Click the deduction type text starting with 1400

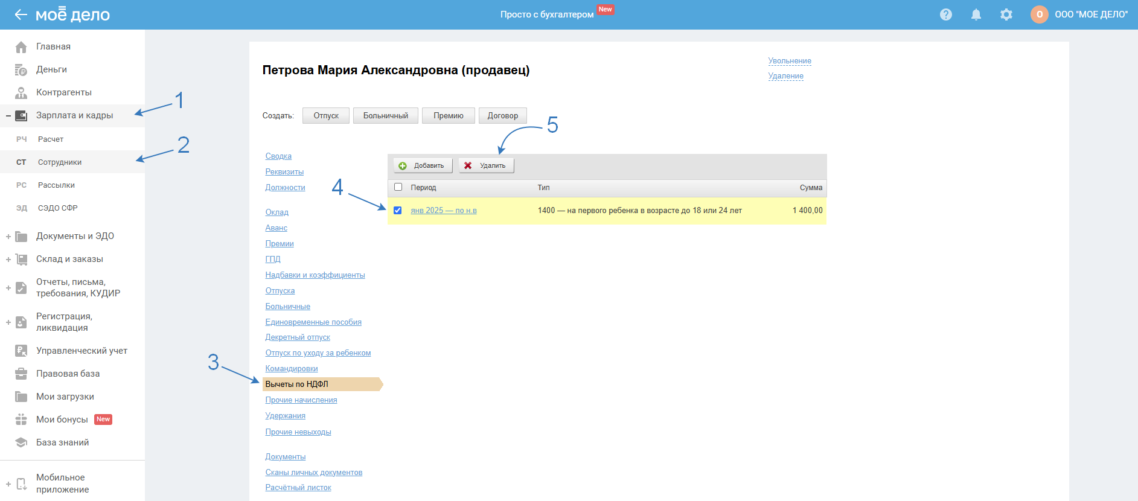coord(640,211)
